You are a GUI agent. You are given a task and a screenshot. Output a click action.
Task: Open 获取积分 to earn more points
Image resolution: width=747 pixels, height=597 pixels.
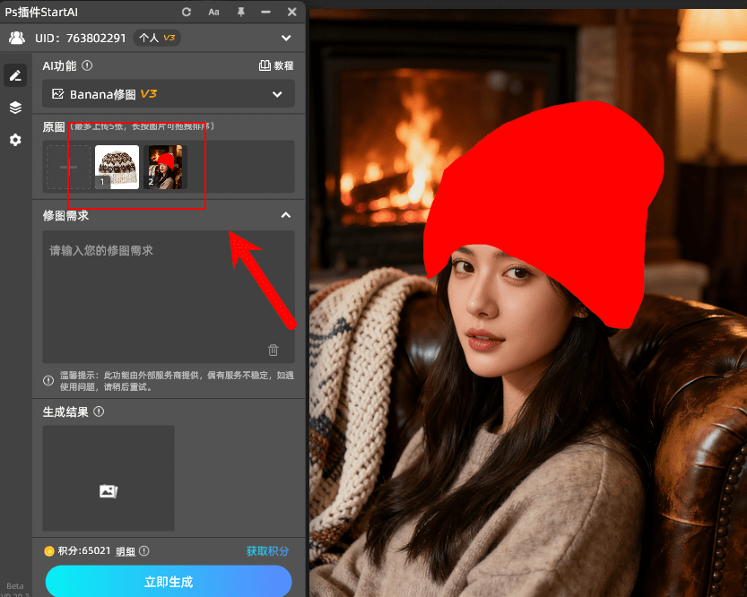[x=266, y=550]
